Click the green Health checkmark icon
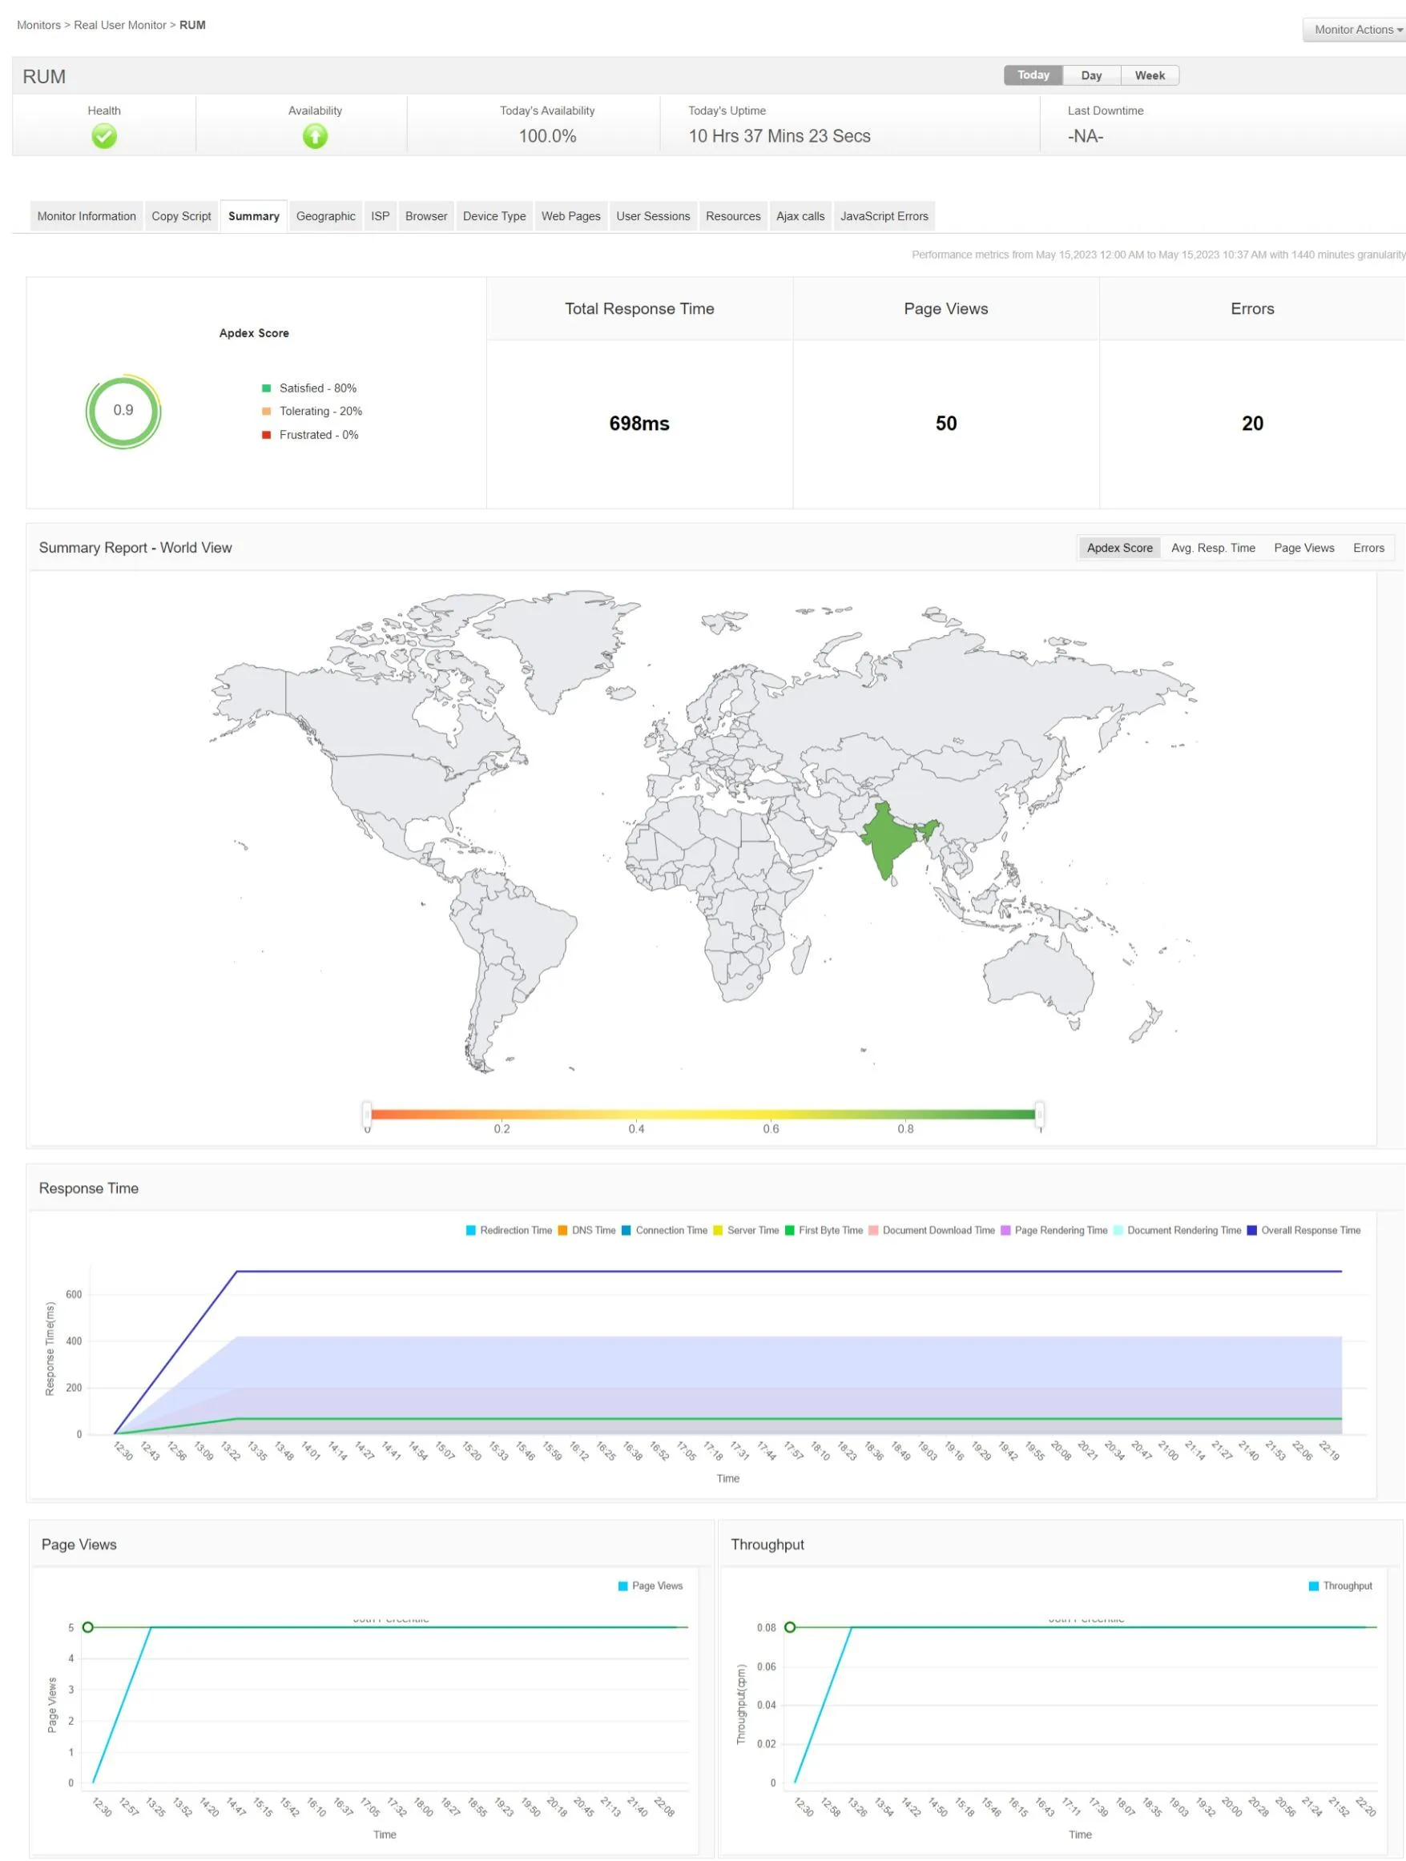Screen dimensions: 1406x1861 pos(104,136)
